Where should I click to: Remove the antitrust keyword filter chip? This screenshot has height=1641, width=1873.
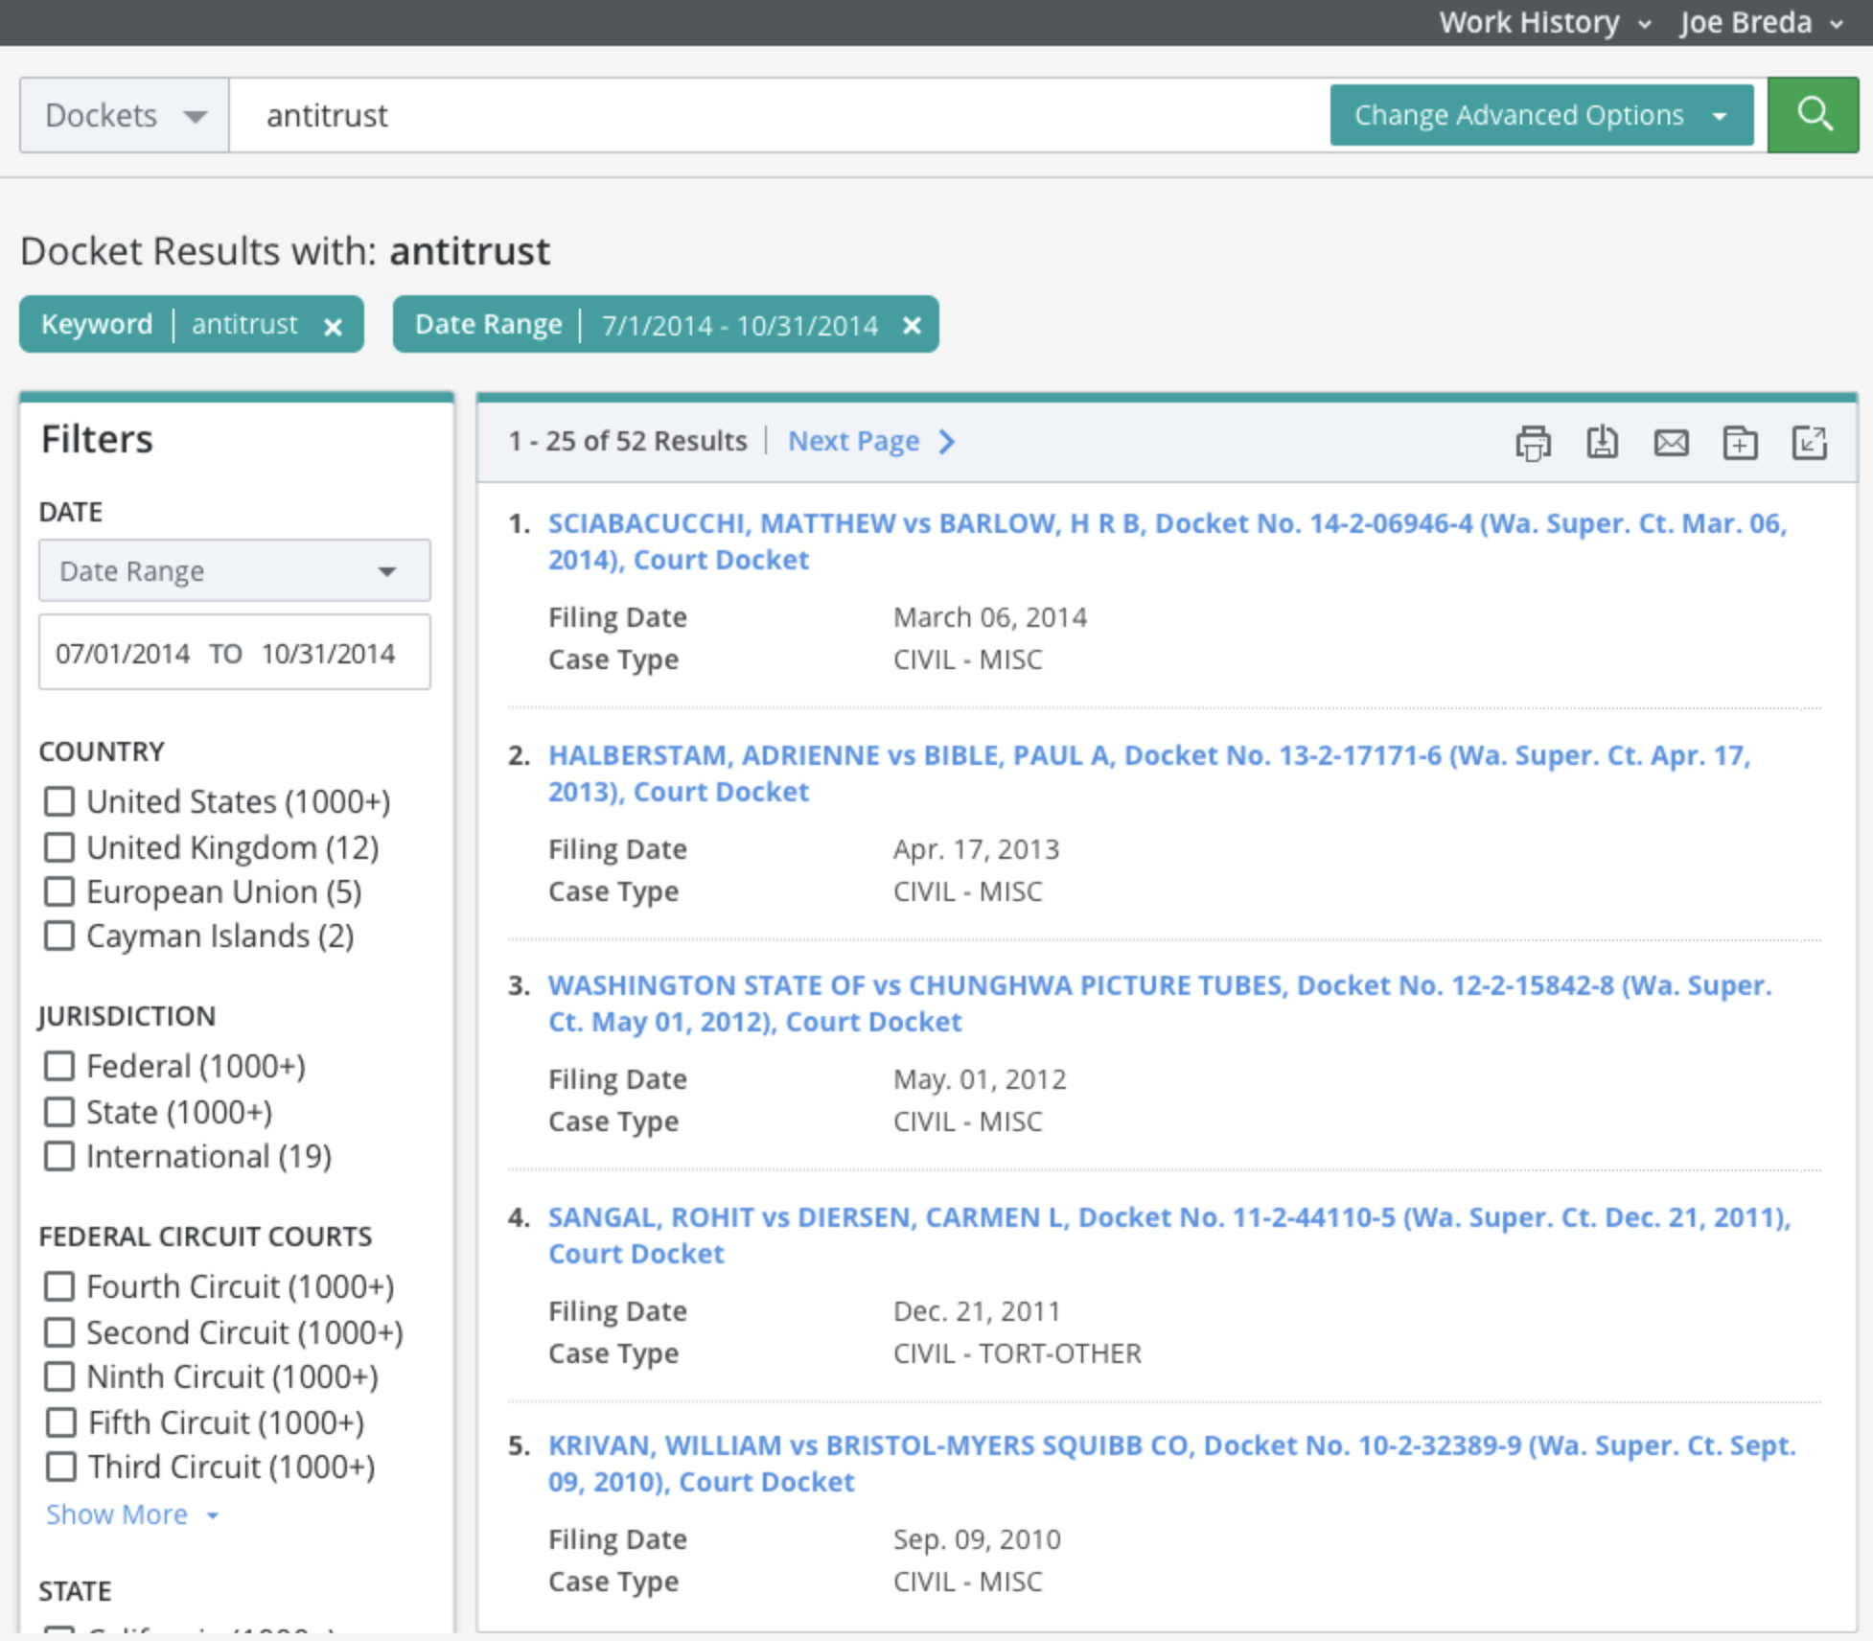[x=334, y=326]
